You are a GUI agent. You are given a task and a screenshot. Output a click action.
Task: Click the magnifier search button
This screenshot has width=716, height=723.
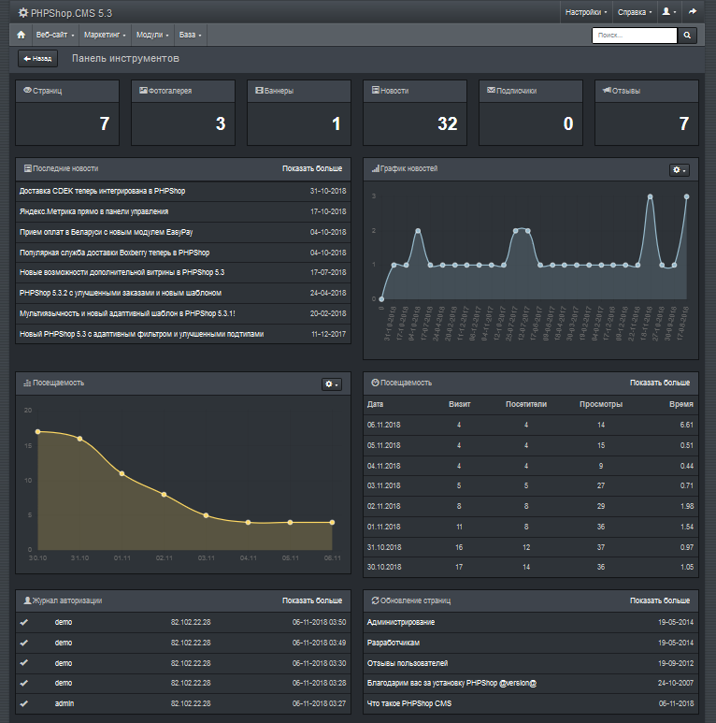point(687,36)
